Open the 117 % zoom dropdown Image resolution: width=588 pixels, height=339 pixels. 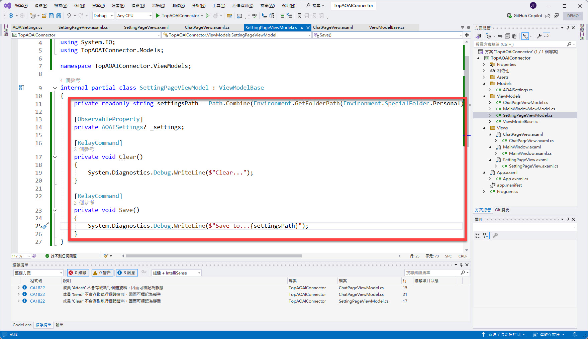(x=21, y=256)
